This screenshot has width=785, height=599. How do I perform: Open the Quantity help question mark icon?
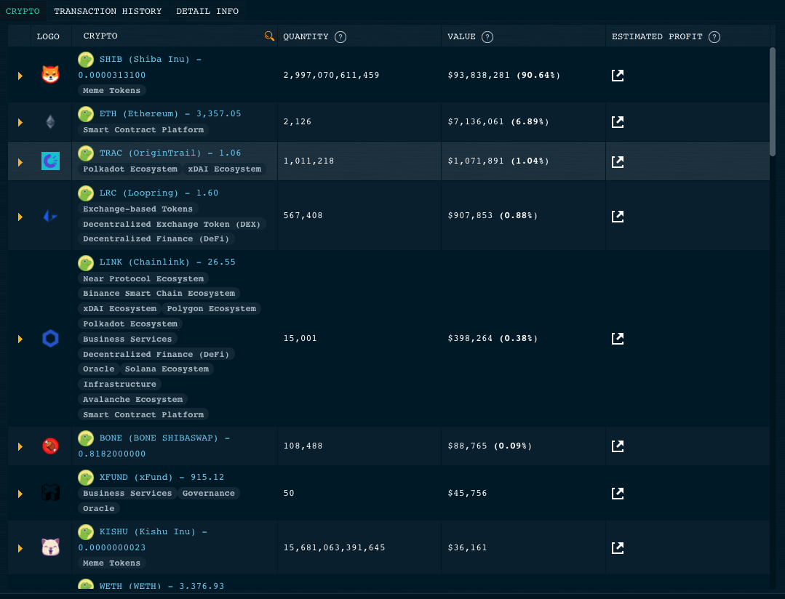click(x=340, y=37)
